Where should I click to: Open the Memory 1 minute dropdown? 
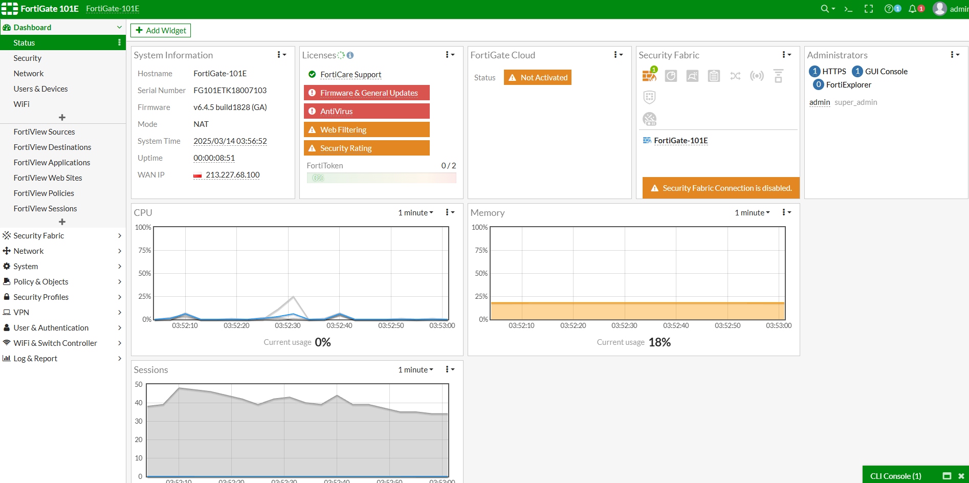tap(752, 213)
